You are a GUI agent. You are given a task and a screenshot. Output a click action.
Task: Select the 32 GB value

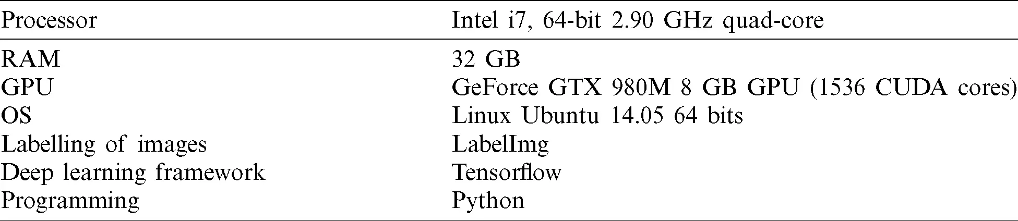click(x=486, y=59)
